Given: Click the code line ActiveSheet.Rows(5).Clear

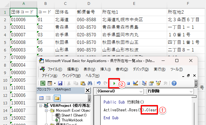Looking at the screenshot, I should [130, 110].
